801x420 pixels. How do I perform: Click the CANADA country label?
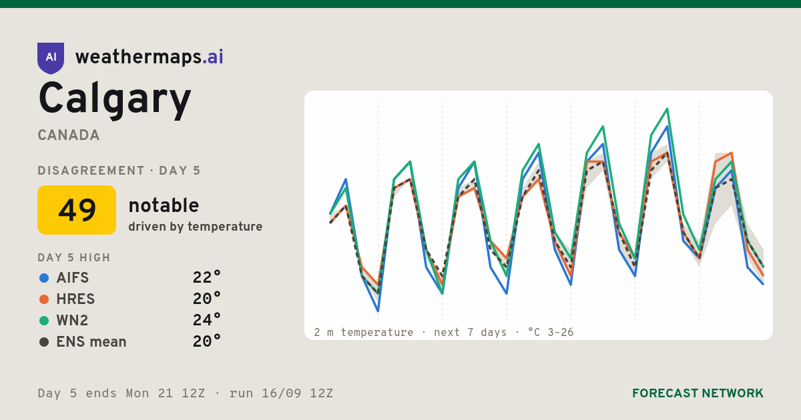pos(69,135)
